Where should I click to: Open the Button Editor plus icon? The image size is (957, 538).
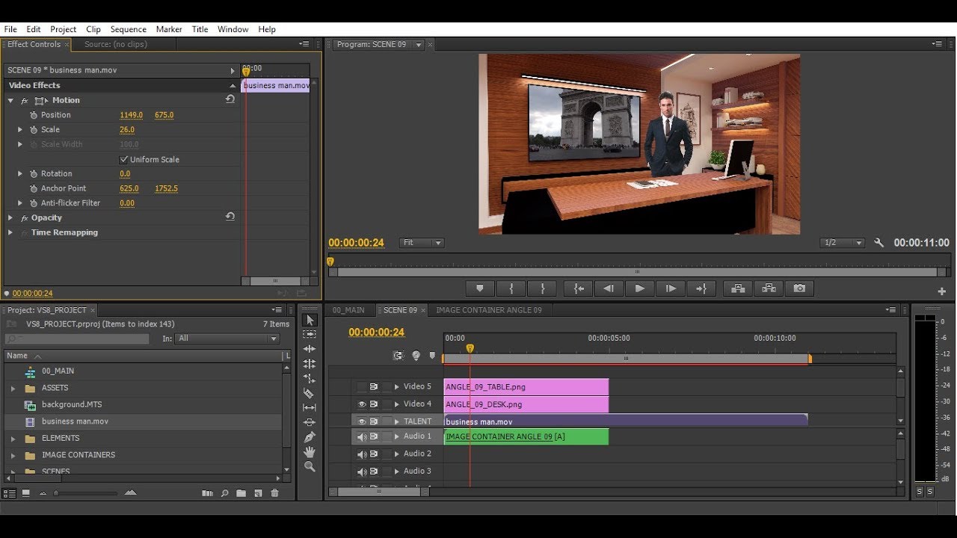point(941,291)
